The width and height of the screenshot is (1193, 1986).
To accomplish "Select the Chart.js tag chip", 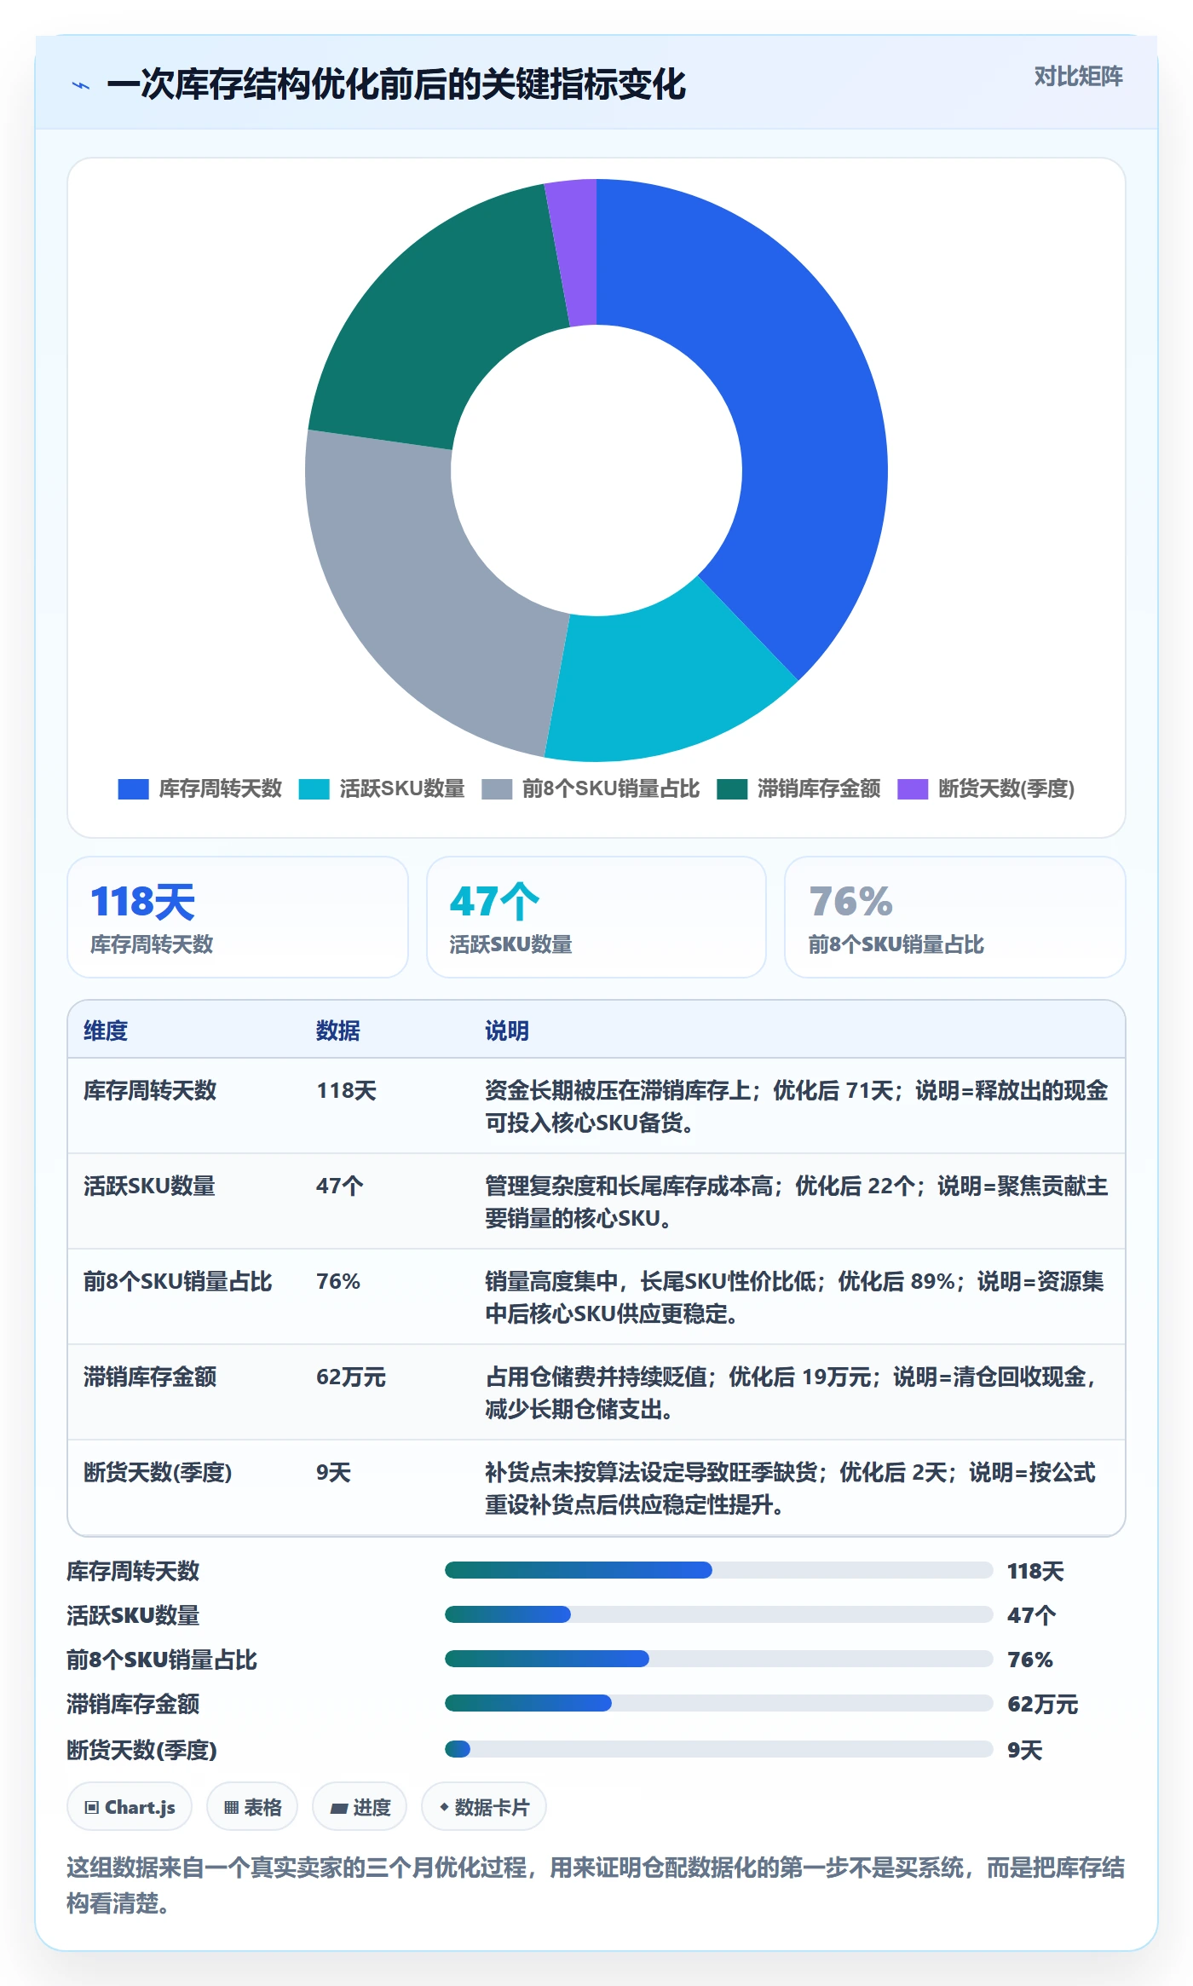I will click(130, 1806).
